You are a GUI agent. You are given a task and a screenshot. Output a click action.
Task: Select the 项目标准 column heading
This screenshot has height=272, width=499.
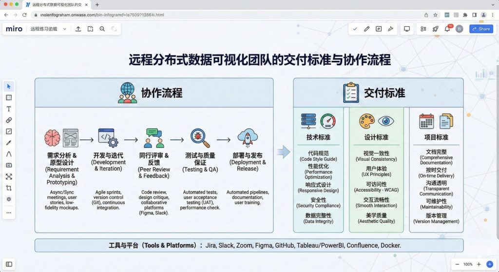436,137
